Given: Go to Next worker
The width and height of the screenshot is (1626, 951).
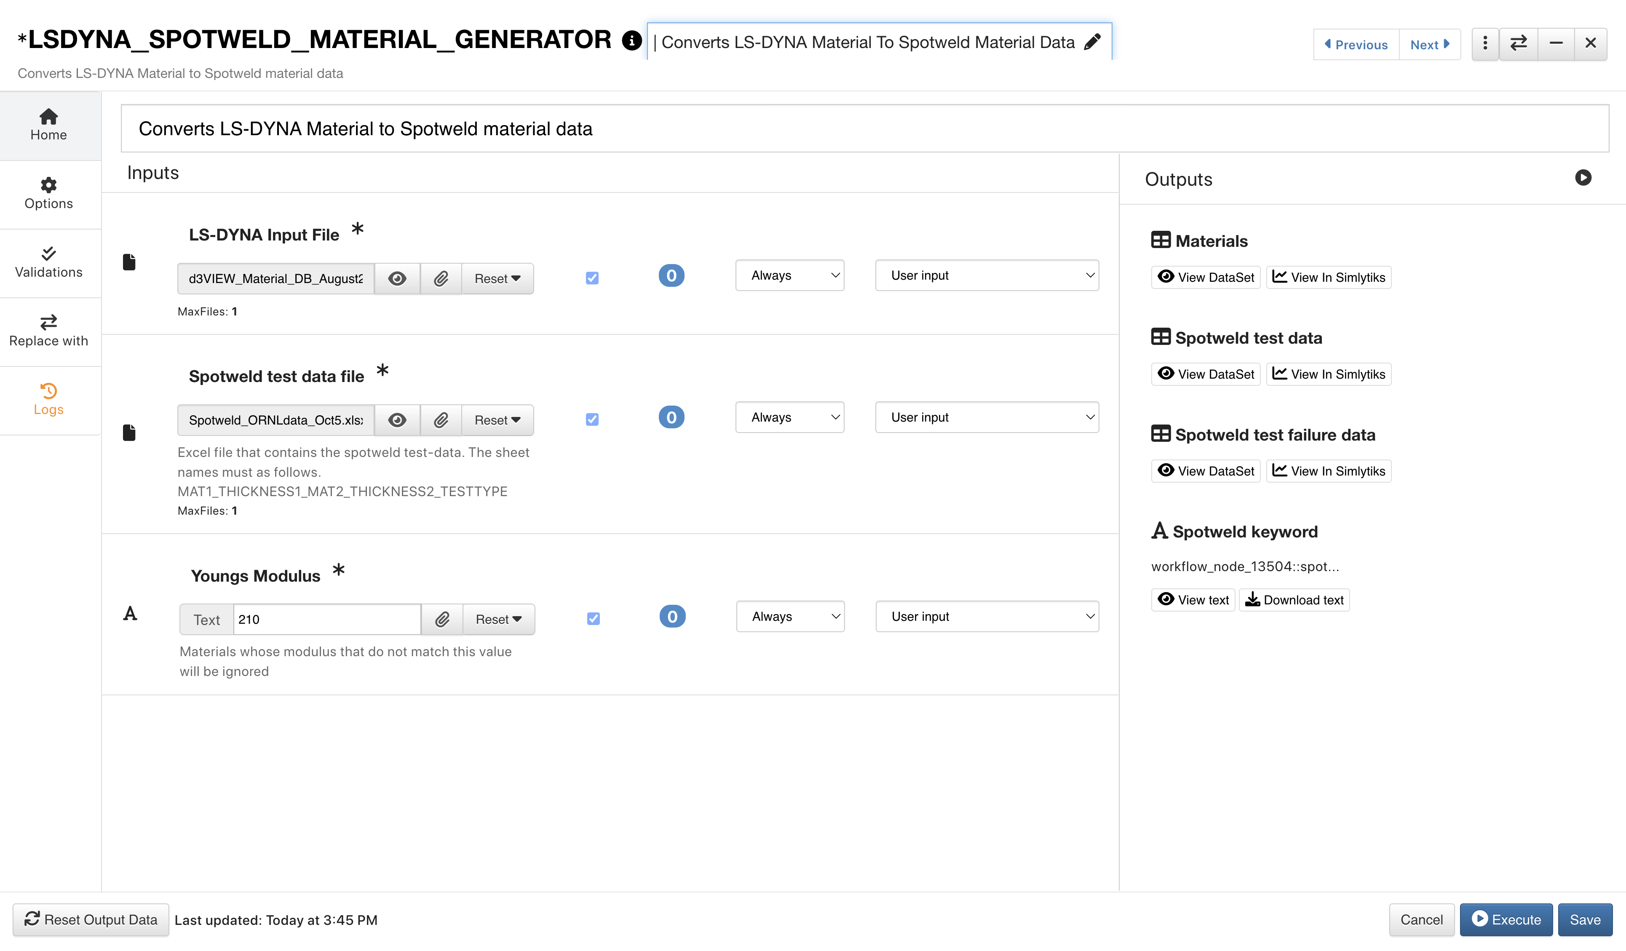Looking at the screenshot, I should coord(1430,45).
